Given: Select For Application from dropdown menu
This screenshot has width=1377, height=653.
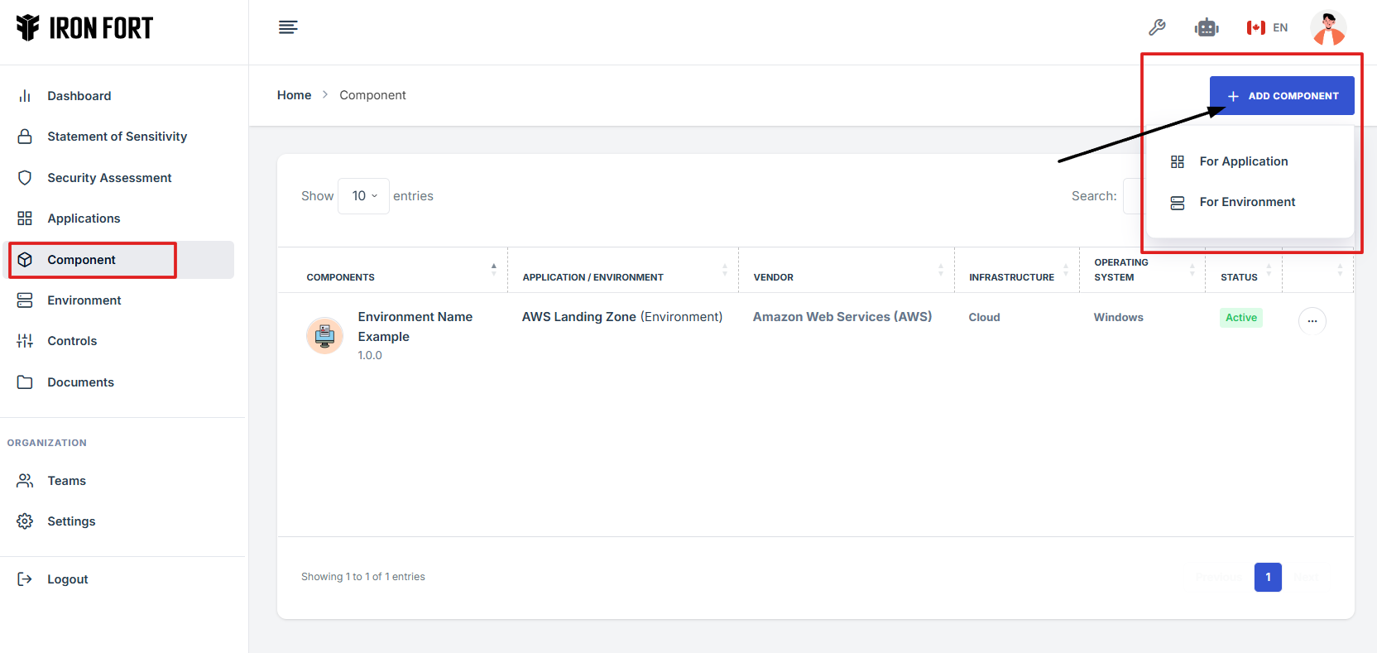Looking at the screenshot, I should (x=1243, y=161).
